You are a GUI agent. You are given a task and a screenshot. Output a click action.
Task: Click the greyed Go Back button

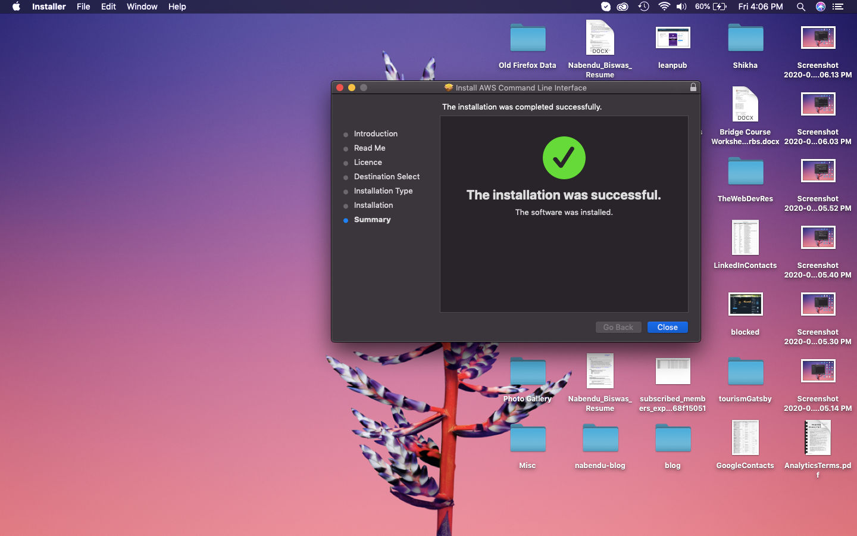[618, 327]
